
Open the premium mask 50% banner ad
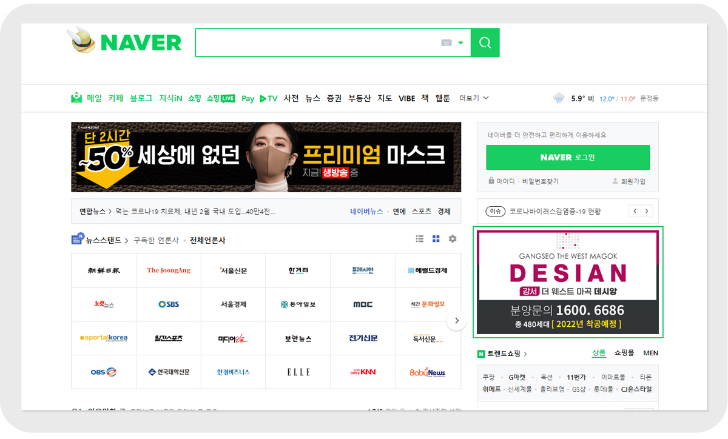(x=266, y=157)
